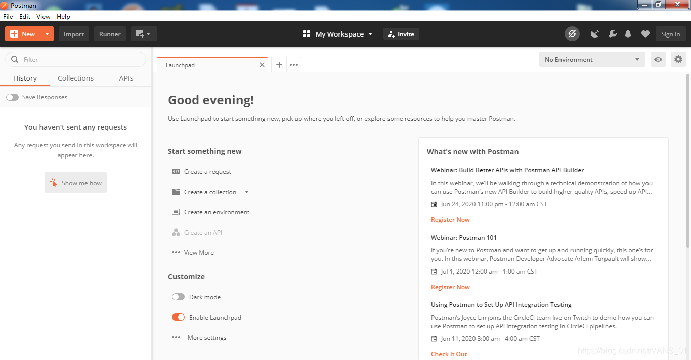Open the Edit menu
691x360 pixels.
pos(25,17)
